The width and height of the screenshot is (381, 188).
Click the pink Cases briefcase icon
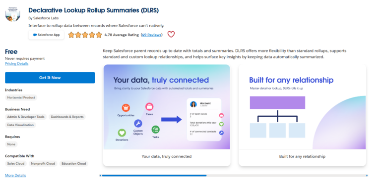(149, 106)
